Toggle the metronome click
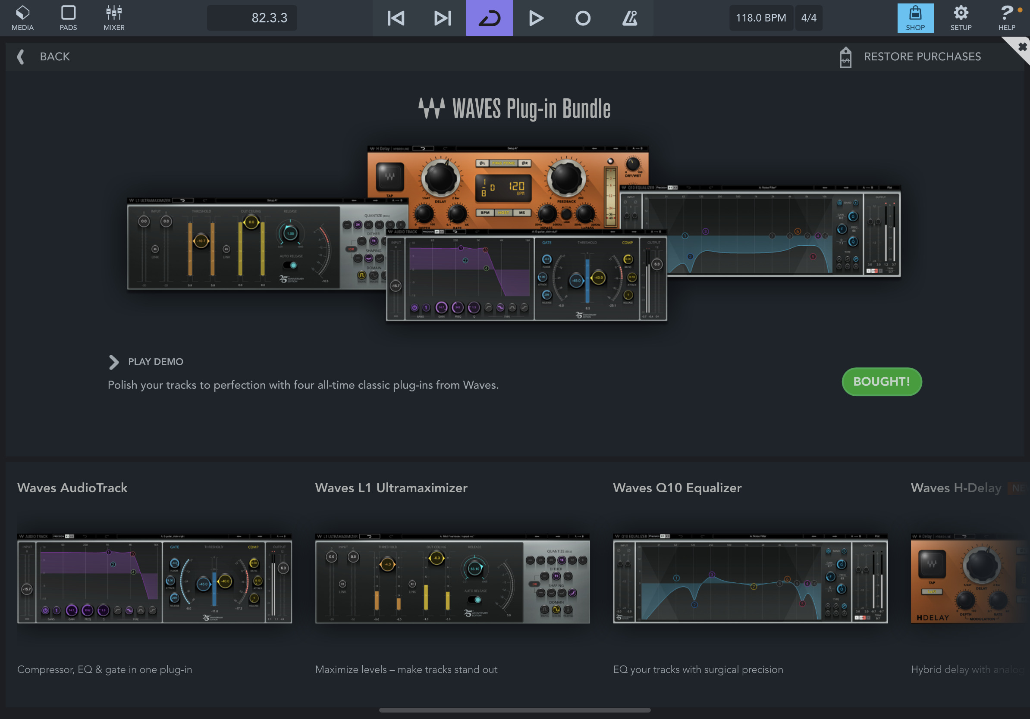 [x=629, y=18]
